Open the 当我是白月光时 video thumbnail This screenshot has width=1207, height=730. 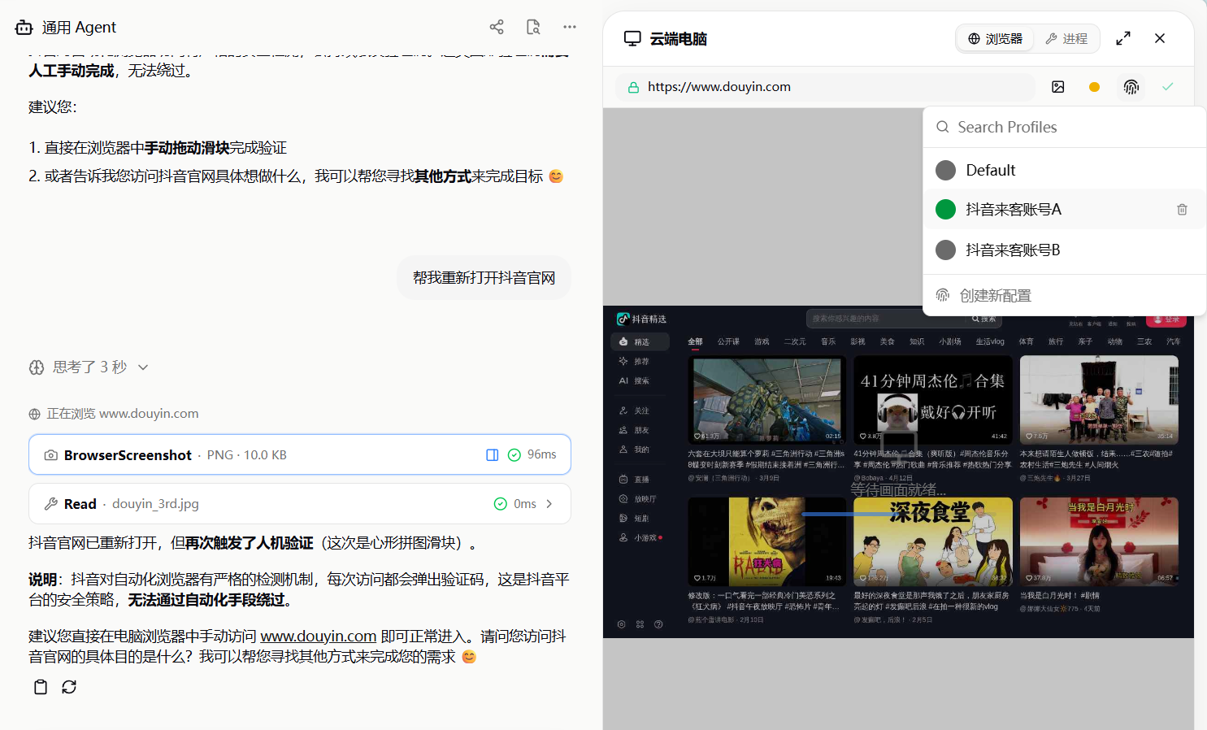[1099, 541]
